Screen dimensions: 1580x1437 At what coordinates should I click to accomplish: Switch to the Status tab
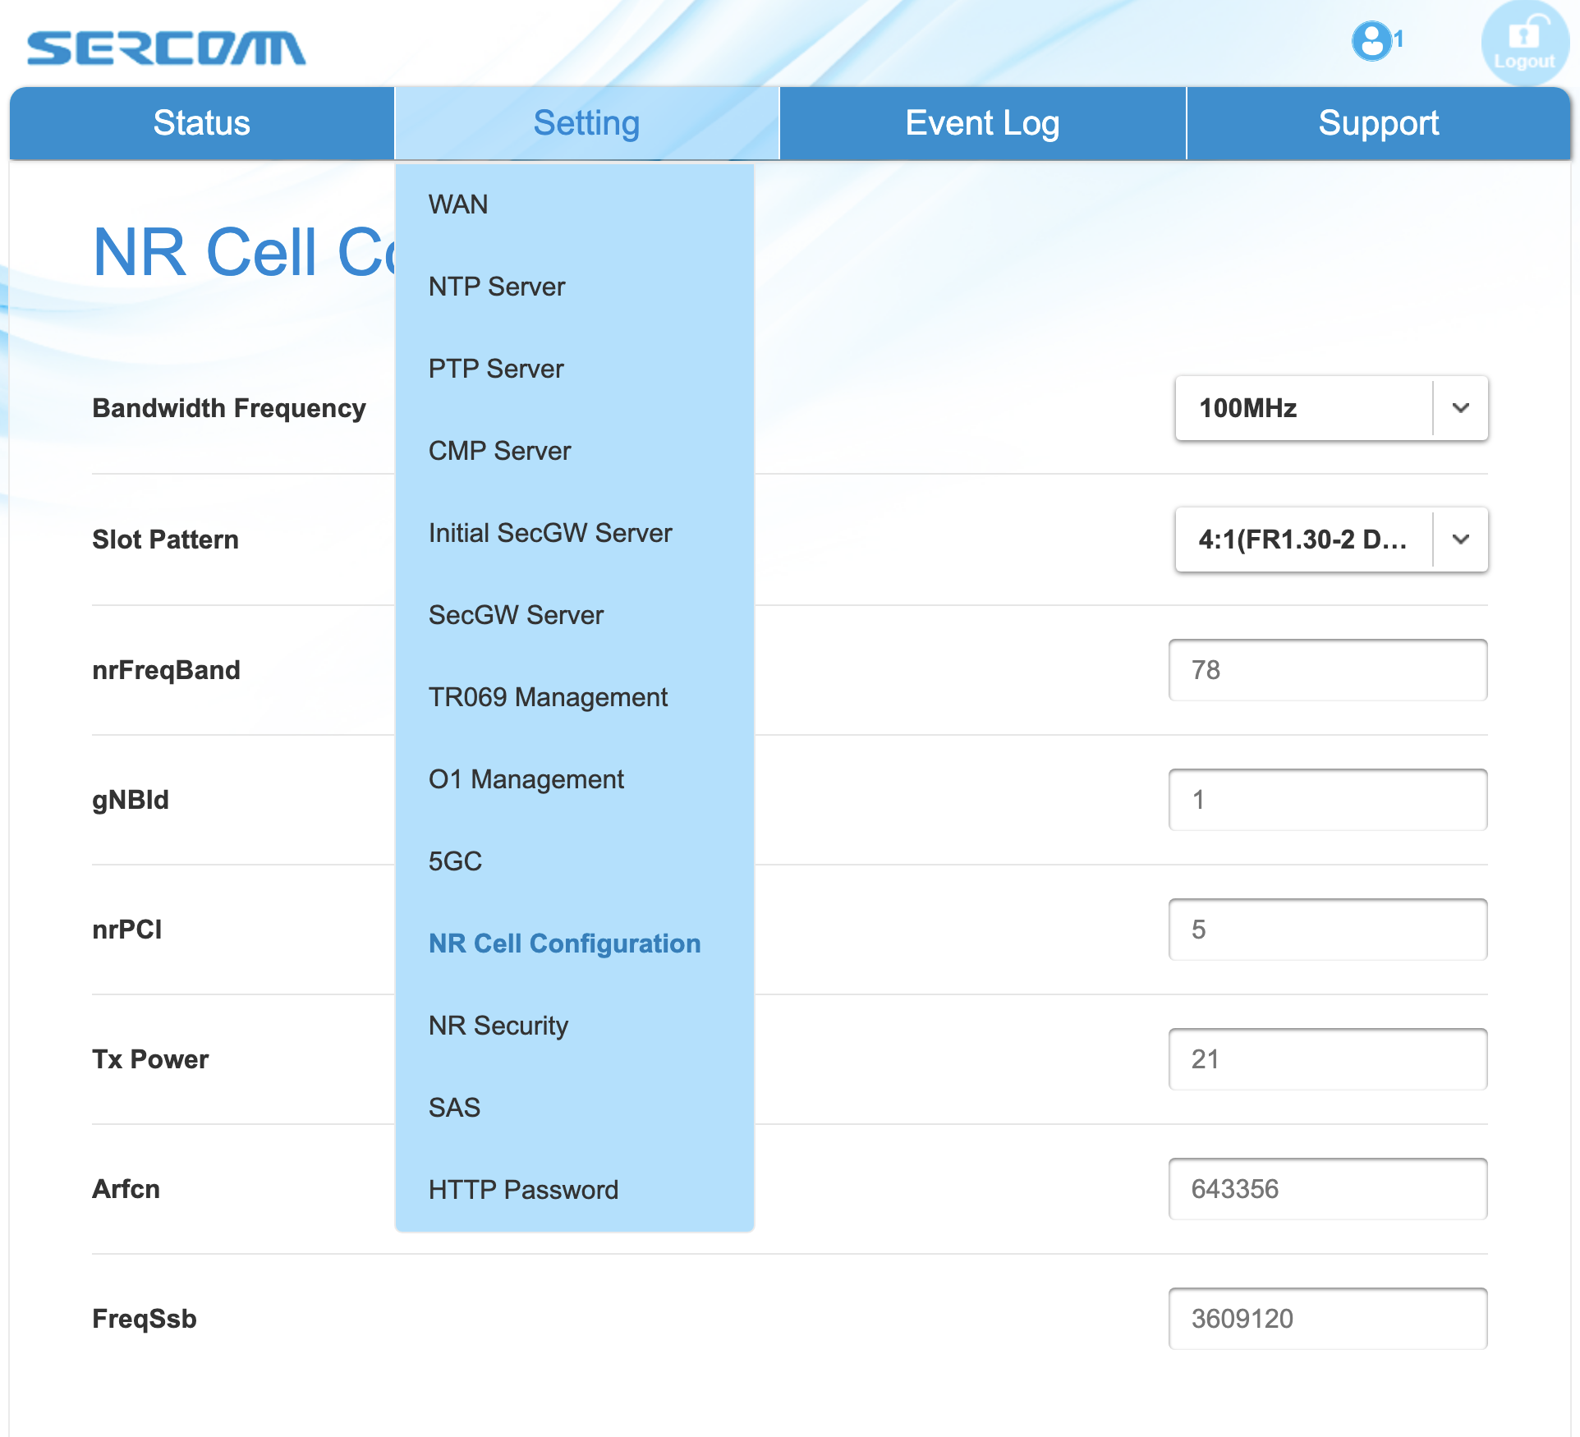(201, 123)
